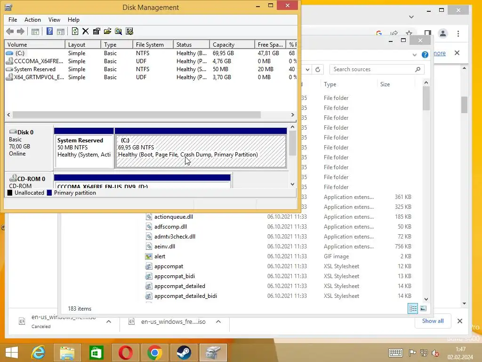Select the CCCOMA_X64FRE volume row

[151, 61]
